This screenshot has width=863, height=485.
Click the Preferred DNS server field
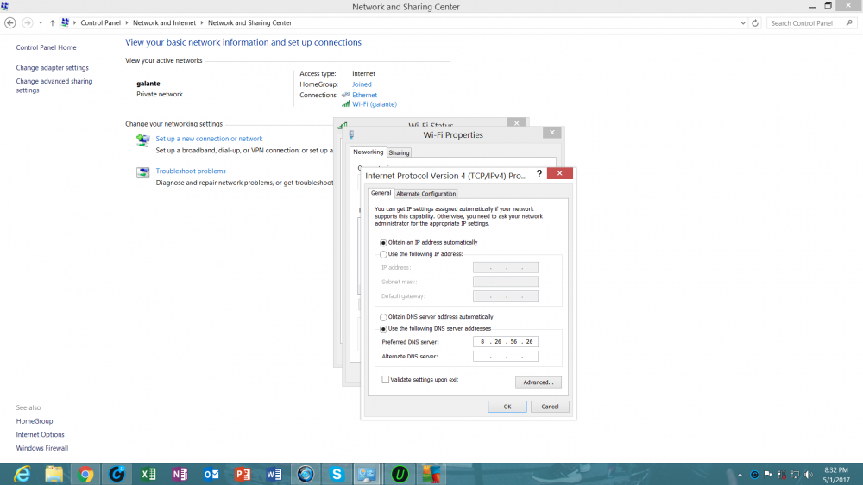pyautogui.click(x=505, y=342)
